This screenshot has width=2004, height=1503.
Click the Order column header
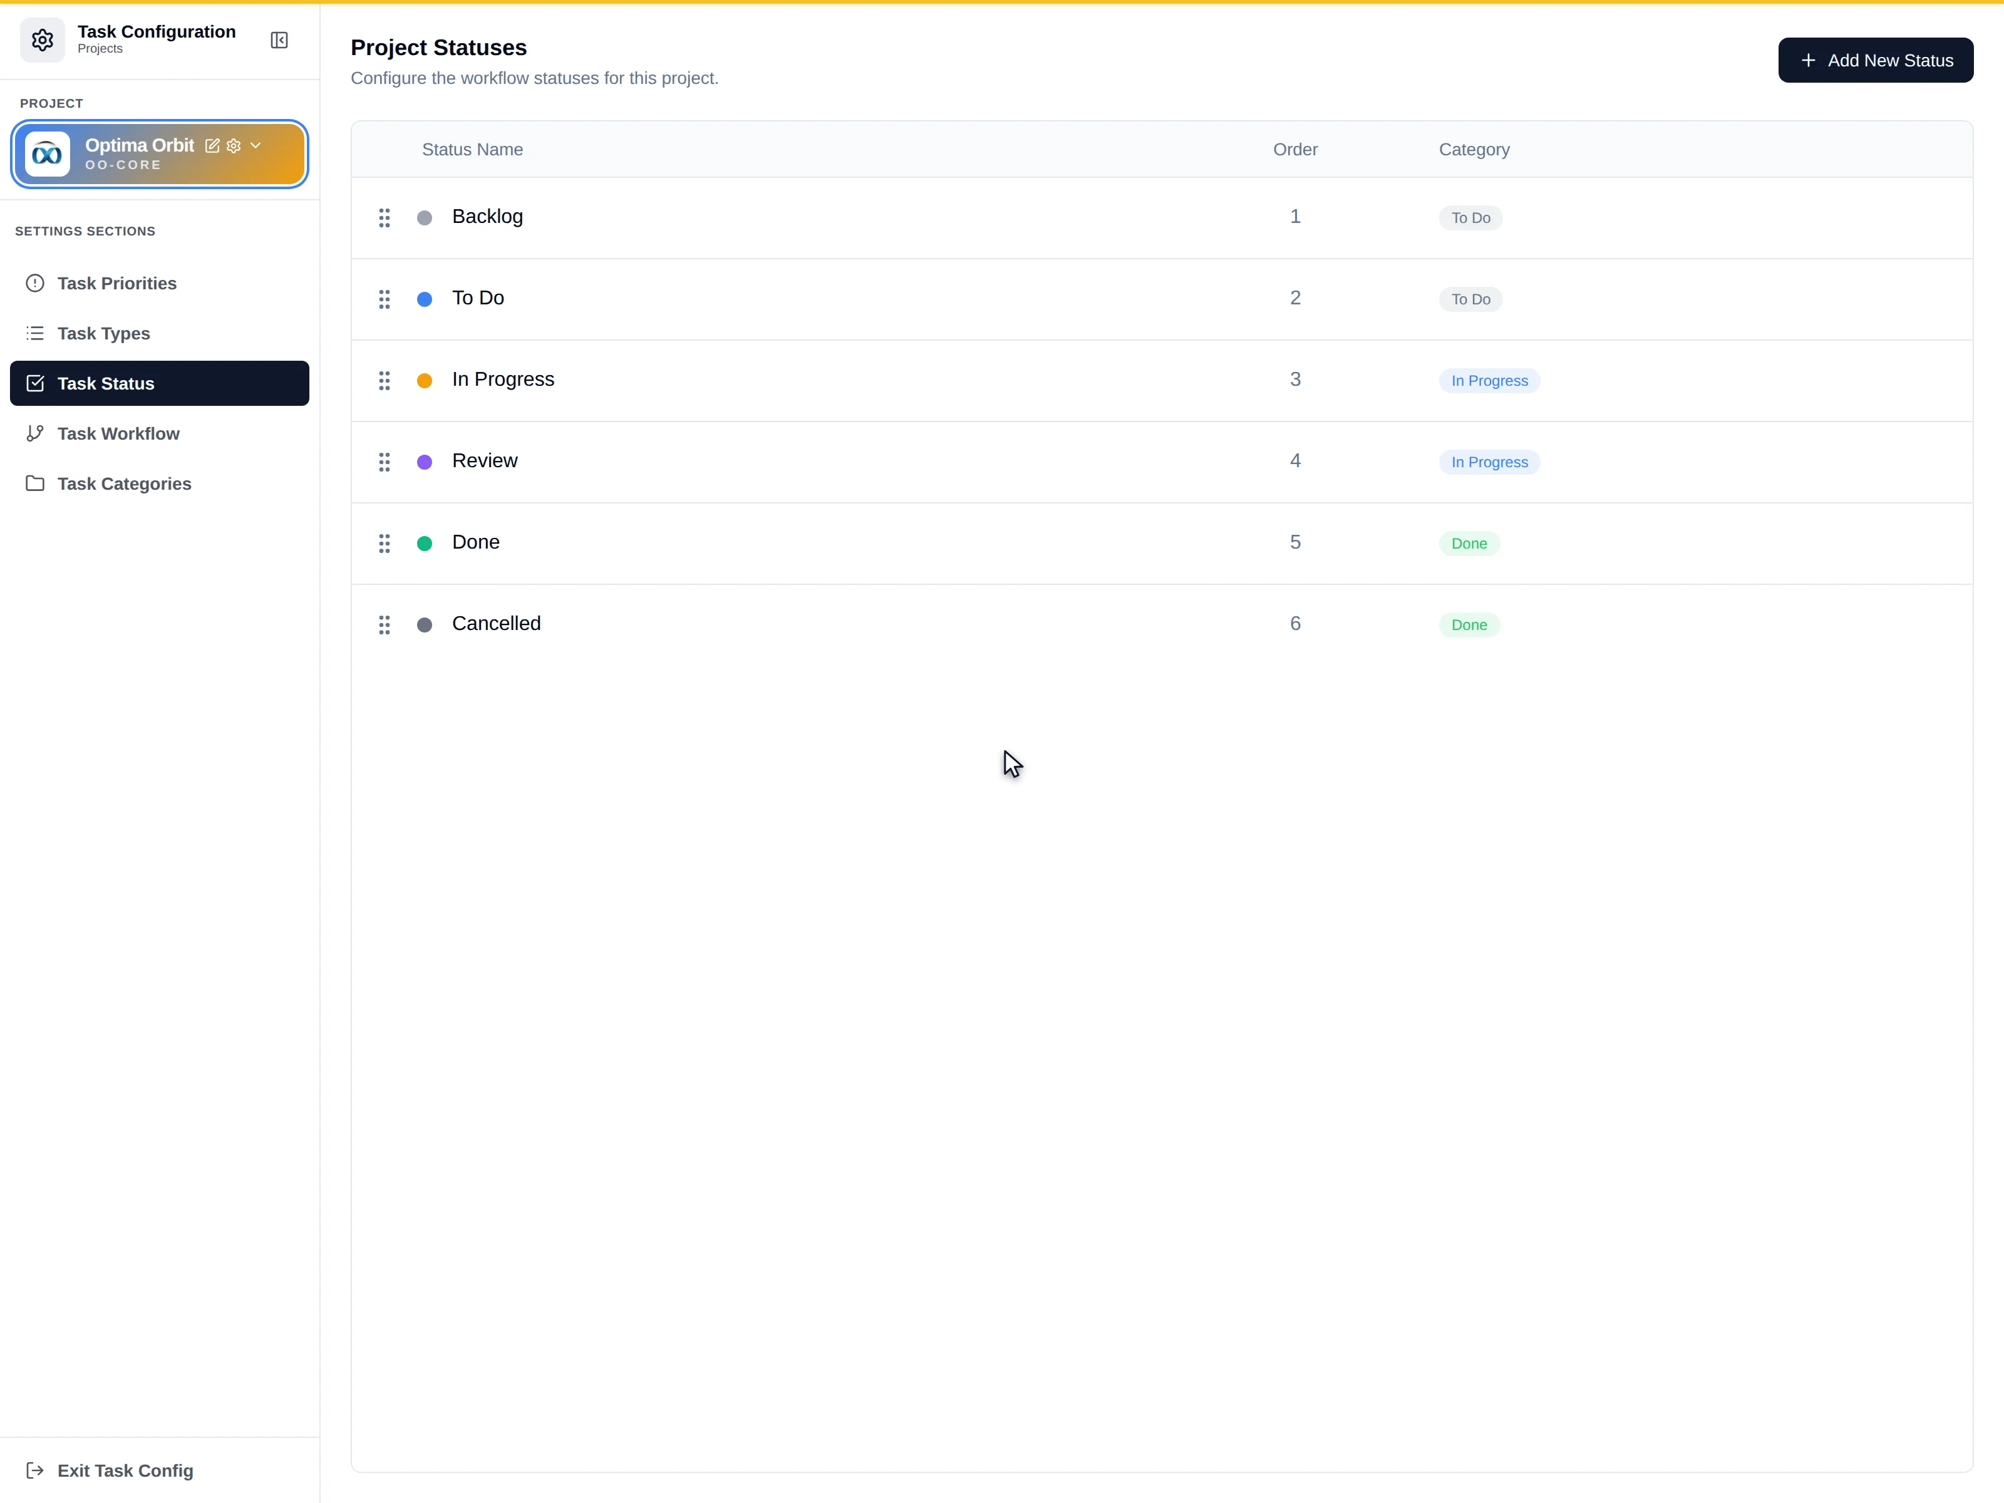tap(1294, 150)
